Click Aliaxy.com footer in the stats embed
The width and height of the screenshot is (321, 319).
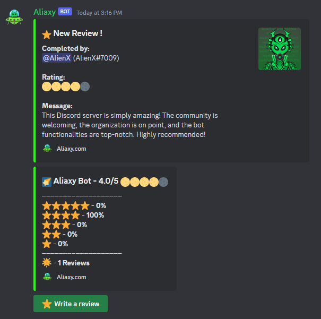tap(72, 277)
